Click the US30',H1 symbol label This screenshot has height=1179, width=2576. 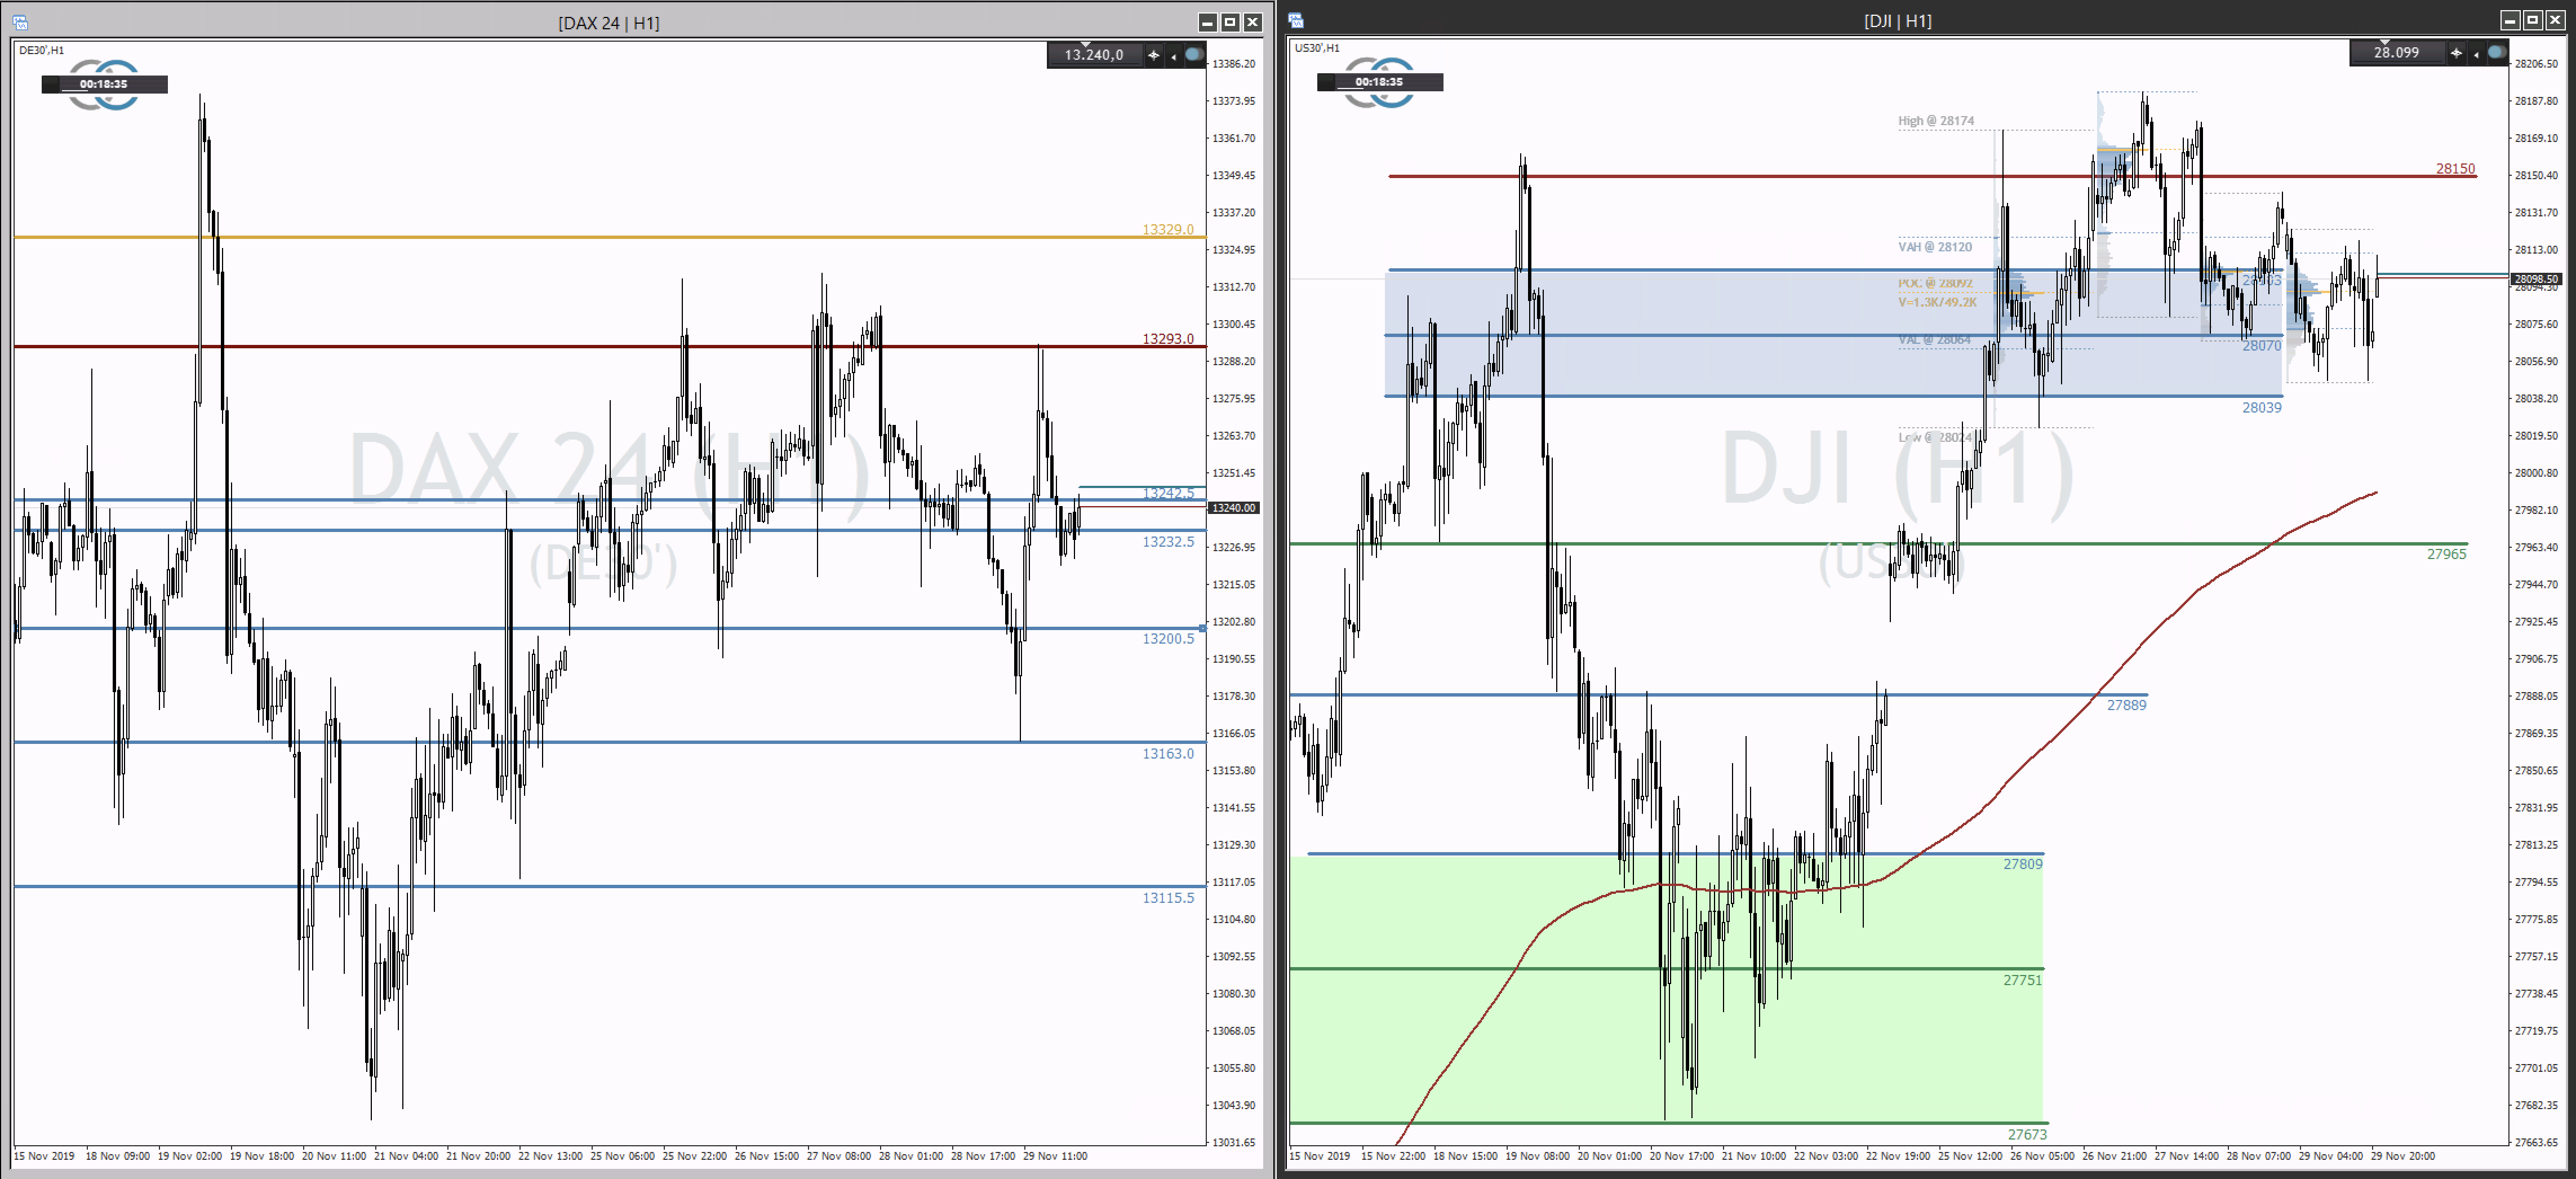(1317, 48)
